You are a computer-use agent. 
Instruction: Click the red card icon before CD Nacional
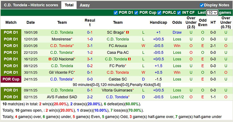[x=50, y=59]
